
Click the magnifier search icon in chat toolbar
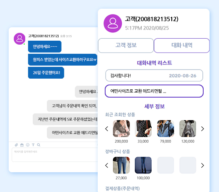39,145
